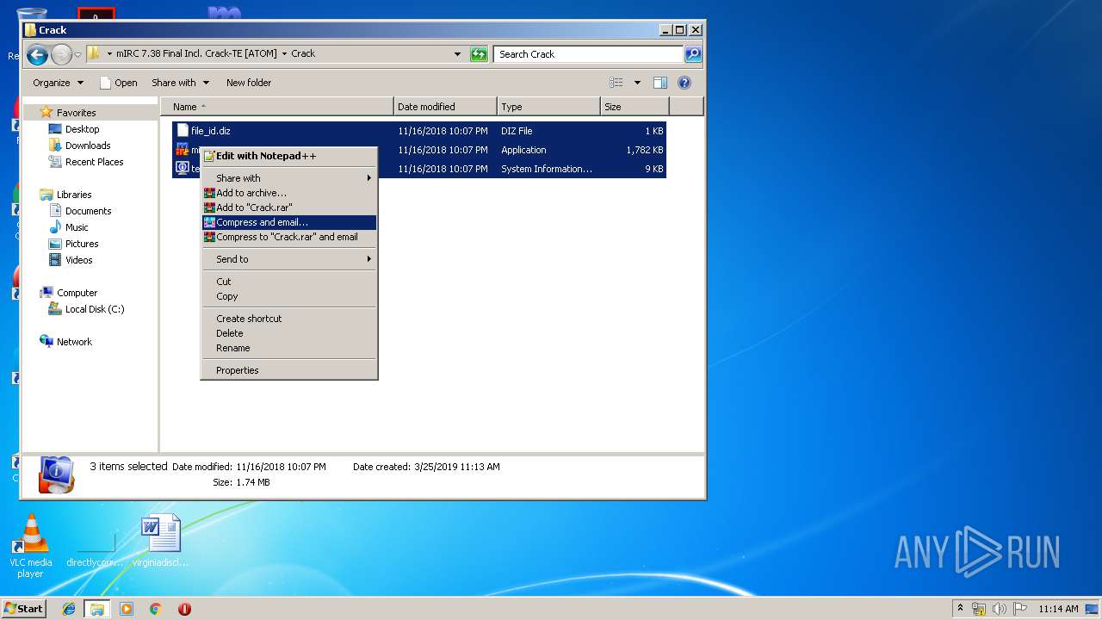The width and height of the screenshot is (1102, 620).
Task: Open the recent pages dropdown arrow
Action: pos(78,55)
